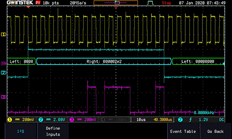Viewport: 232px width, 139px height.
Task: Click the red PY indicator icon
Action: [x=38, y=3]
